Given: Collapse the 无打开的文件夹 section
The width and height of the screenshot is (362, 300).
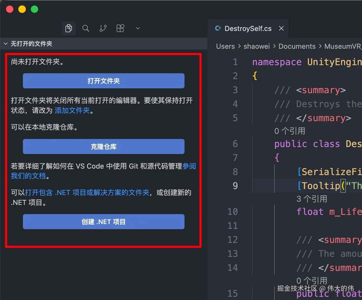Looking at the screenshot, I should [6, 43].
